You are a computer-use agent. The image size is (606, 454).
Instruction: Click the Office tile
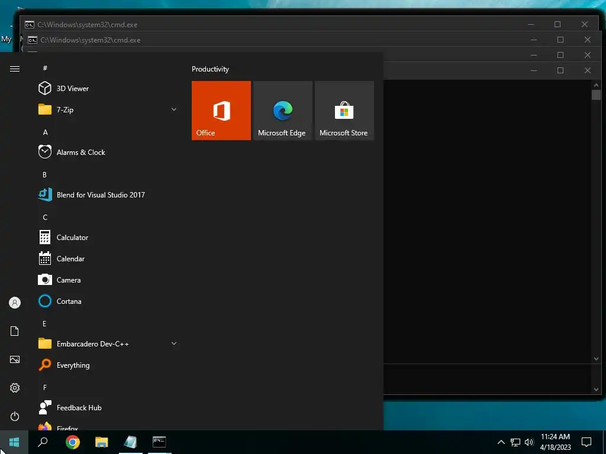pos(221,111)
